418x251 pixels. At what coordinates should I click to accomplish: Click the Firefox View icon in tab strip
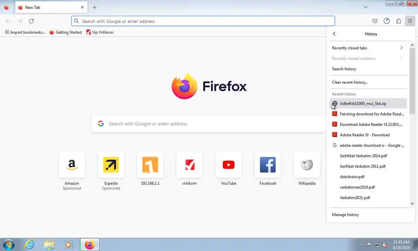coord(6,7)
